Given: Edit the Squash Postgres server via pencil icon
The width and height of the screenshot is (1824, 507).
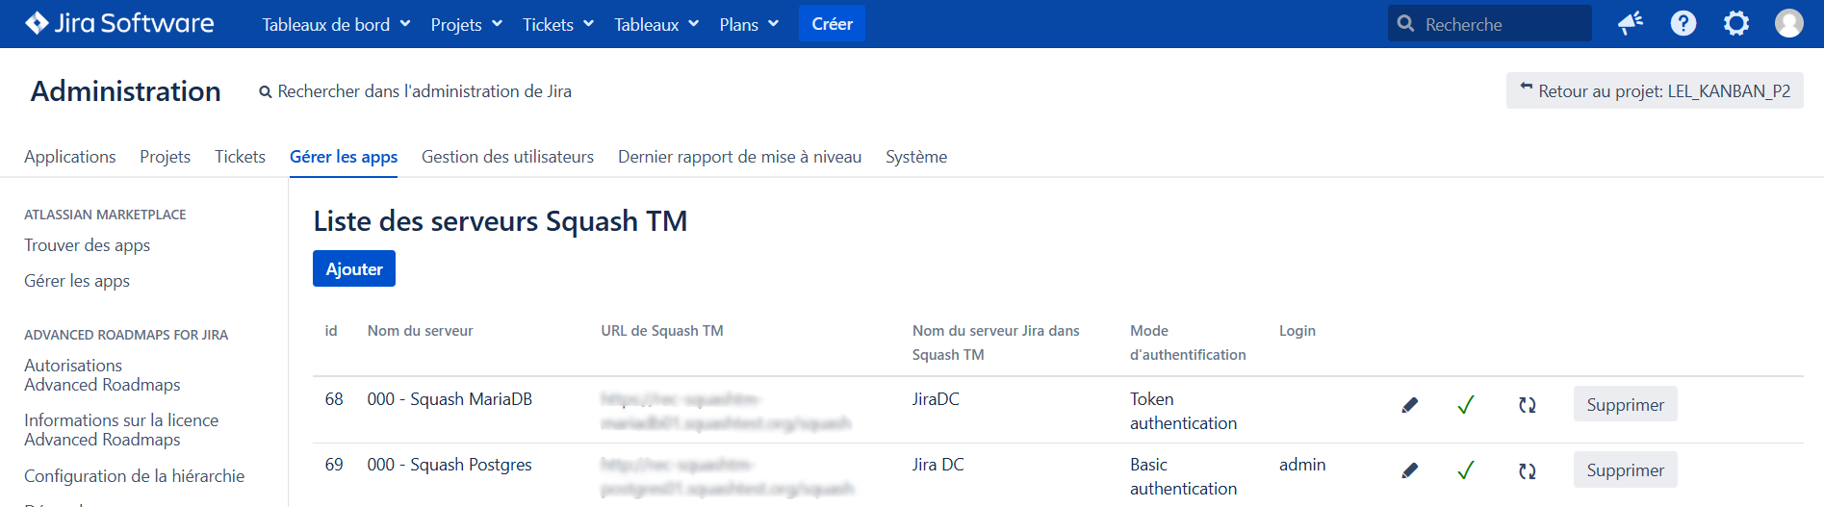Looking at the screenshot, I should (x=1409, y=470).
